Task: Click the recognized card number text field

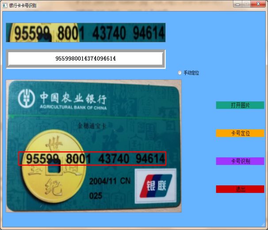Action: (x=86, y=58)
